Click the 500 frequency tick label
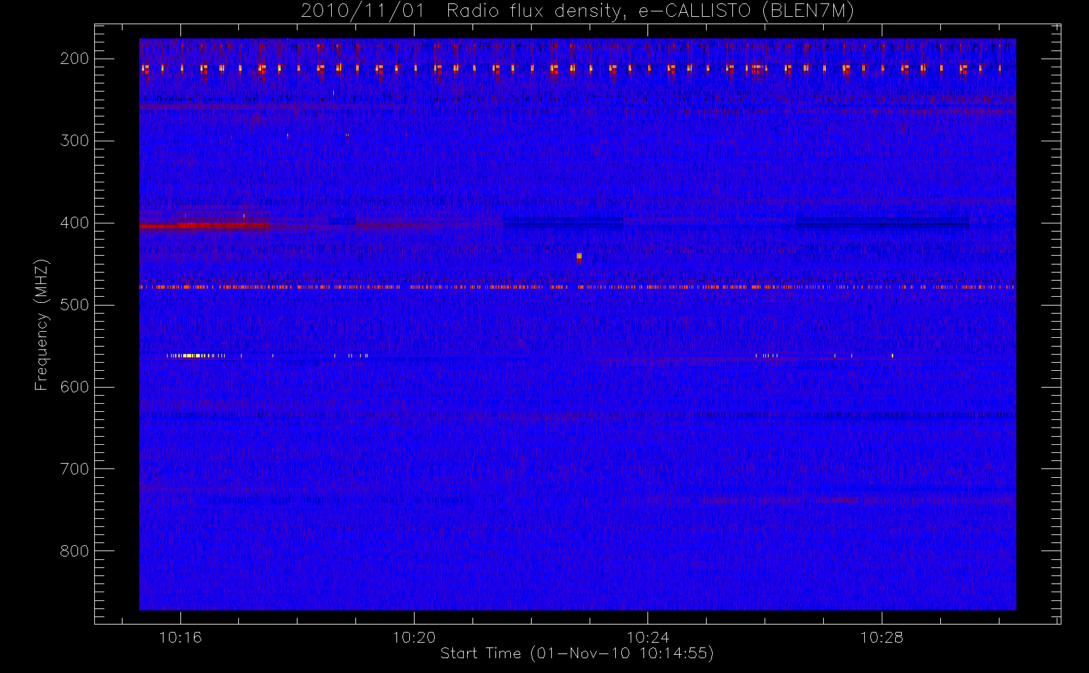 (x=75, y=305)
